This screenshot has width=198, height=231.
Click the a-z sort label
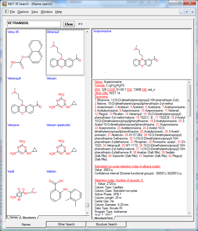(80, 24)
